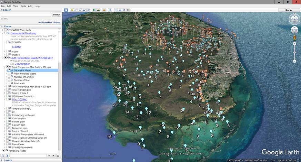Expand the Inactive folder
301x162 pixels.
click(4, 55)
